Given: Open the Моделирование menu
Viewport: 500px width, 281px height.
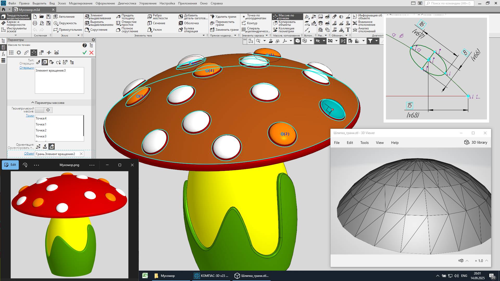Looking at the screenshot, I should point(80,3).
